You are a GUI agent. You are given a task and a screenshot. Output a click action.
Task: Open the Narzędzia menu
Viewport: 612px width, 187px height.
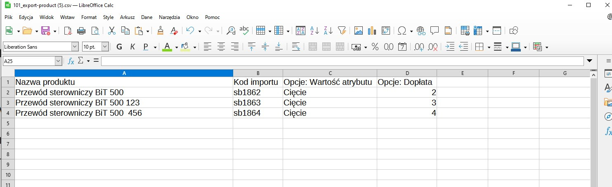169,17
